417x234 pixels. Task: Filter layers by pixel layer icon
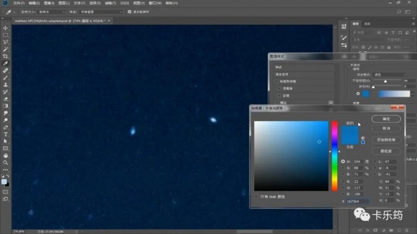click(x=379, y=32)
